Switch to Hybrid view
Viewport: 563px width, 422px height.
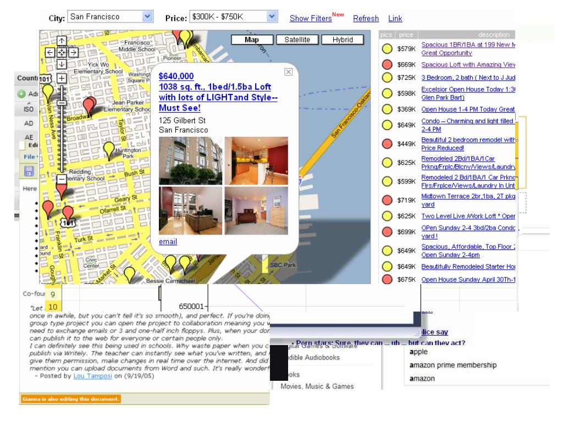(x=343, y=40)
